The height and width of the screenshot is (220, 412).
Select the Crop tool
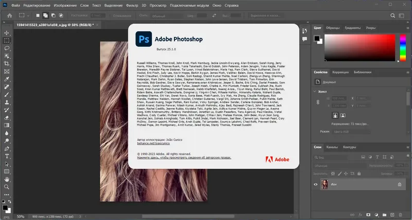(7, 64)
